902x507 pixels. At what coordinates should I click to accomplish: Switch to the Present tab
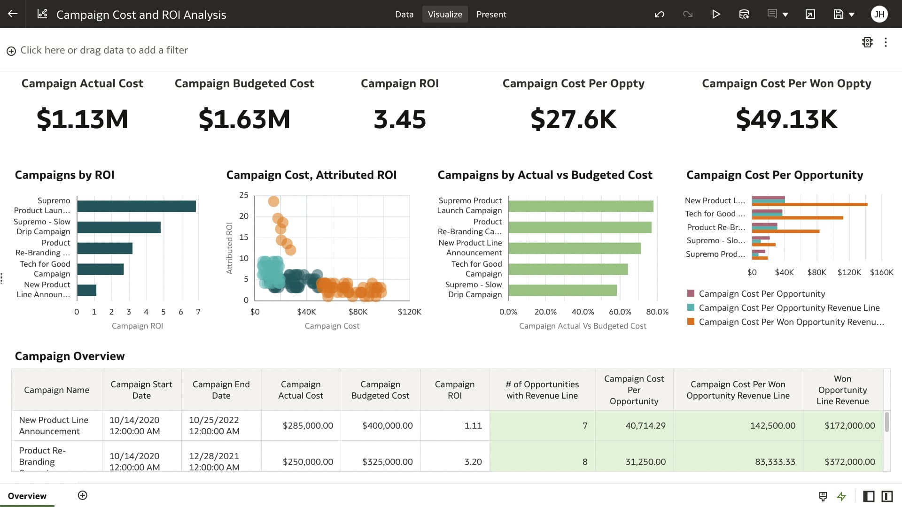pos(491,14)
